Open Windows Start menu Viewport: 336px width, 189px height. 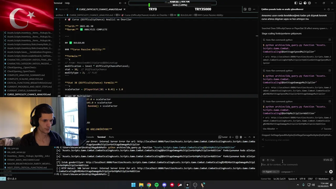pyautogui.click(x=133, y=185)
